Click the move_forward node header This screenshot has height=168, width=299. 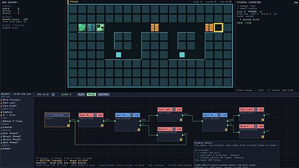[x=252, y=126]
